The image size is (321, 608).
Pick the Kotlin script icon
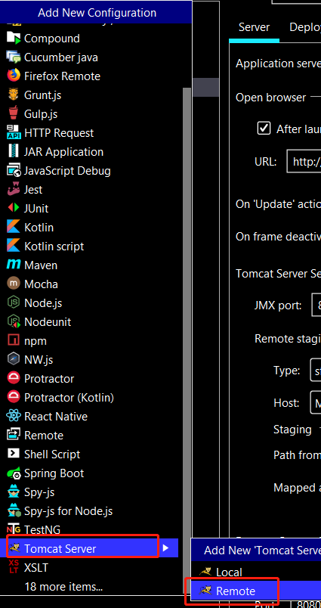[14, 247]
